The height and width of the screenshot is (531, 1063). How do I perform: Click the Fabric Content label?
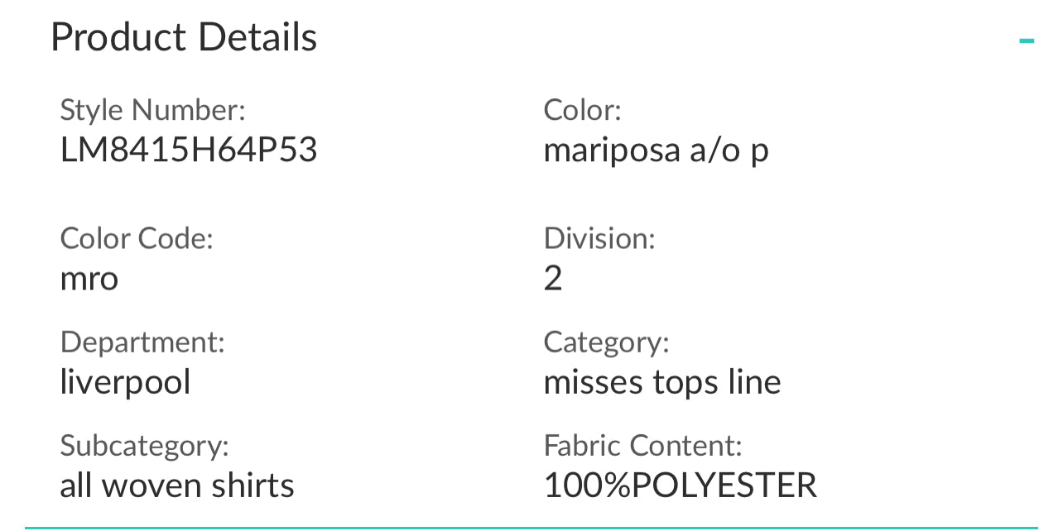coord(642,446)
